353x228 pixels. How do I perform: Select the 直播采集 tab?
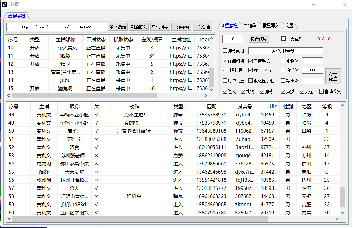click(17, 16)
